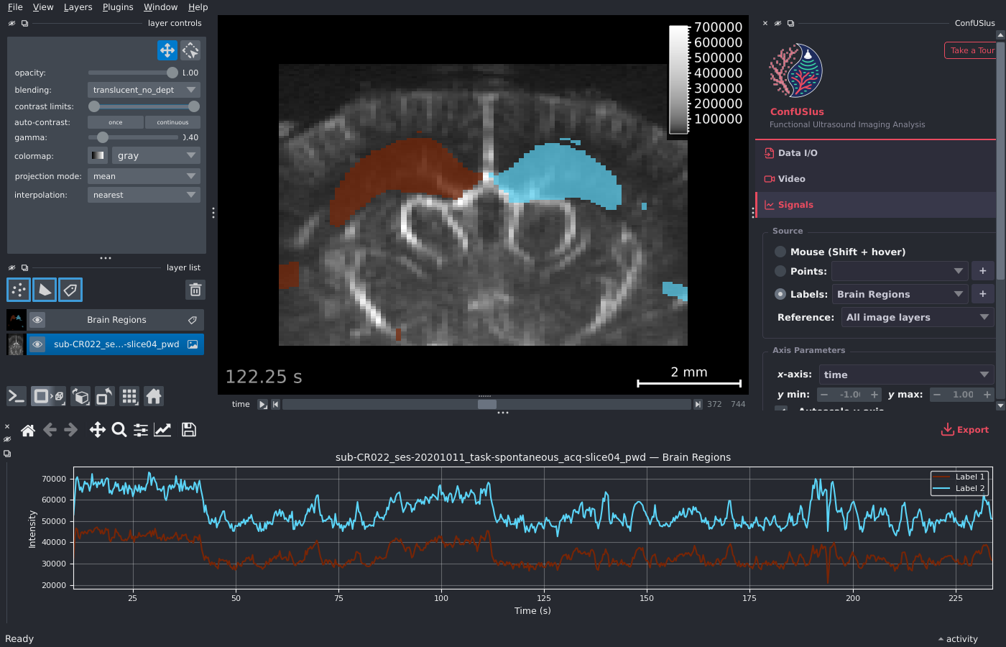Open plot subplot configuration sliders
The width and height of the screenshot is (1006, 647).
click(x=141, y=430)
